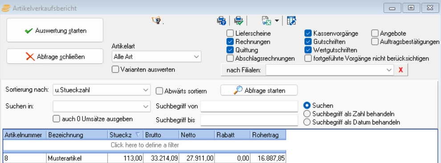
Task: Maximize the Artikelverkaufsbericht window
Action: coord(411,8)
